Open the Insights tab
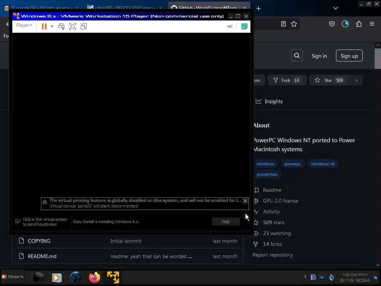 [x=269, y=101]
